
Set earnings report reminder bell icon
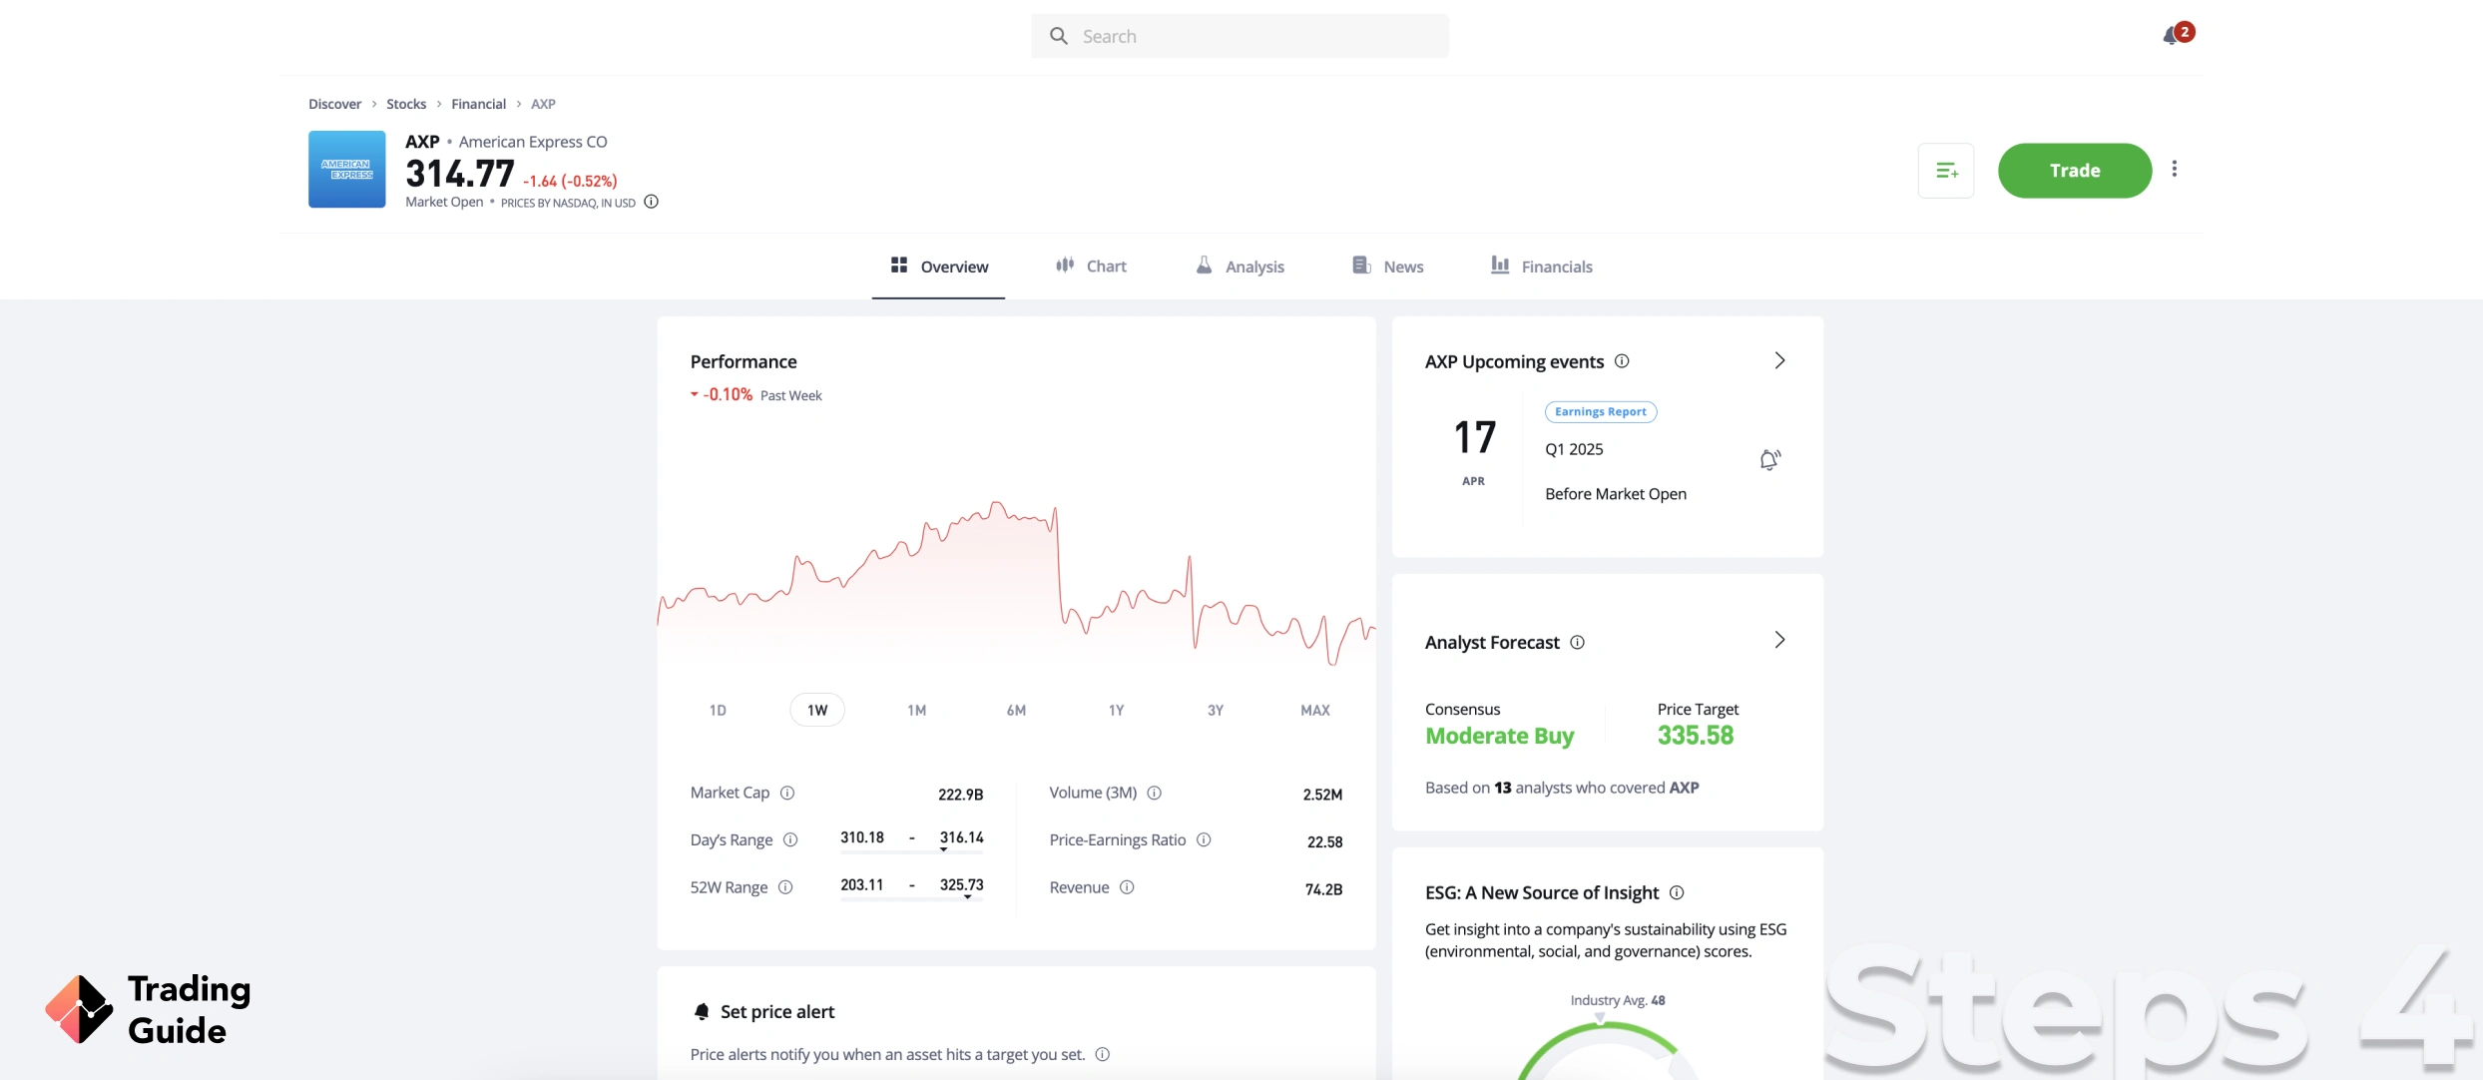click(x=1769, y=460)
